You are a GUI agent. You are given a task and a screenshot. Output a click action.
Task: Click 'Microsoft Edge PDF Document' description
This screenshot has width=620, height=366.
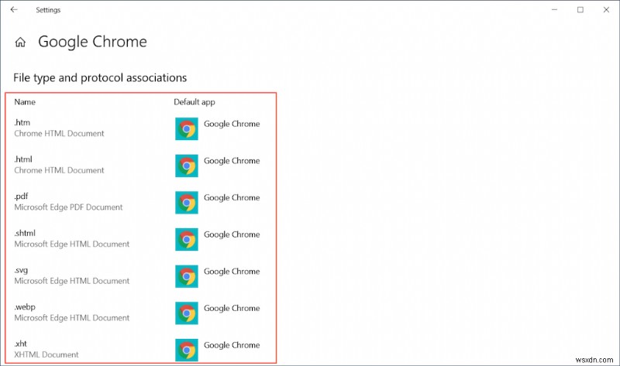pos(68,207)
